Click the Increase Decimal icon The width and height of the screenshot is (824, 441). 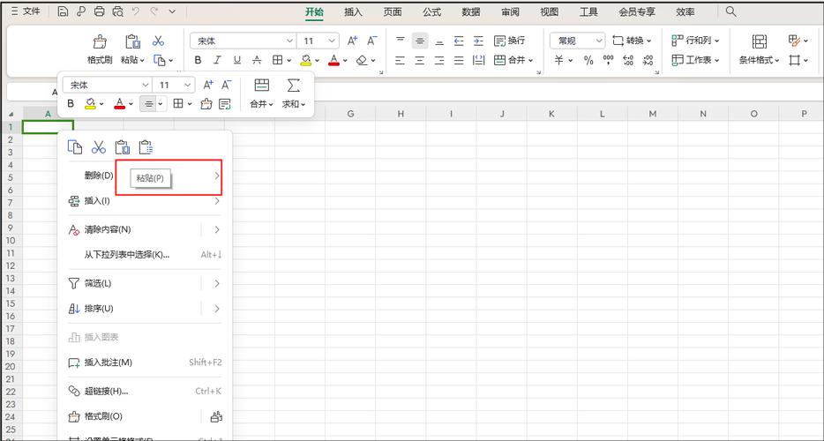[x=628, y=61]
